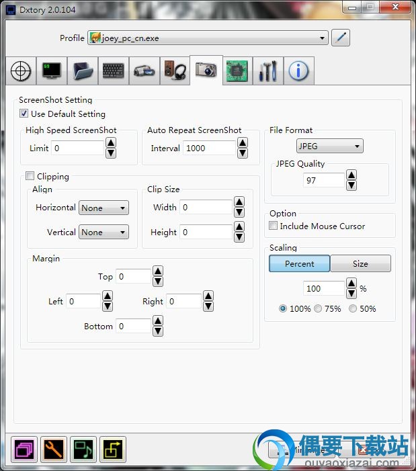
Task: Click the purple stacked windows icon
Action: [24, 449]
